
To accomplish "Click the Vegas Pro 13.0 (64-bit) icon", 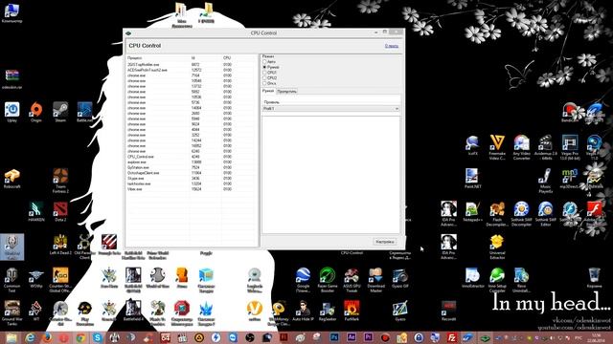I will click(x=570, y=147).
